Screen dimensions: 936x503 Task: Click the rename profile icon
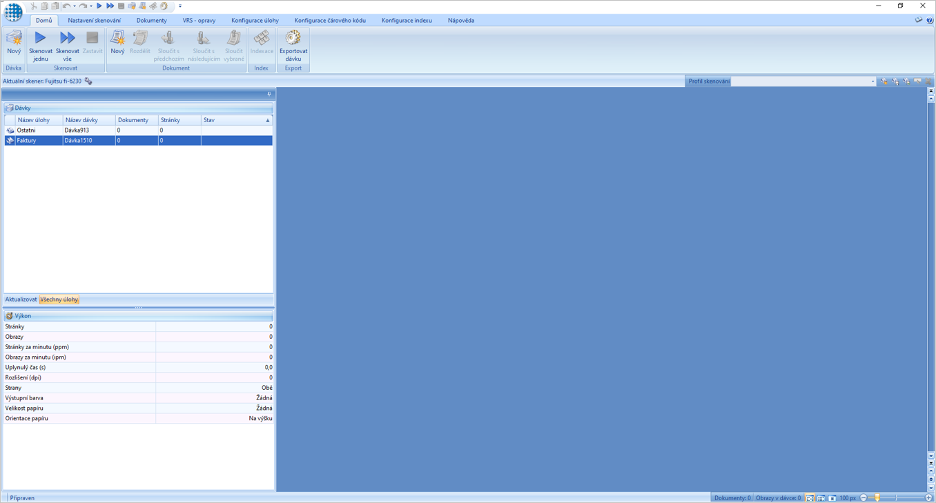[917, 81]
